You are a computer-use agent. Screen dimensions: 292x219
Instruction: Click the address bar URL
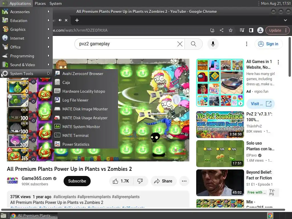pos(80,30)
